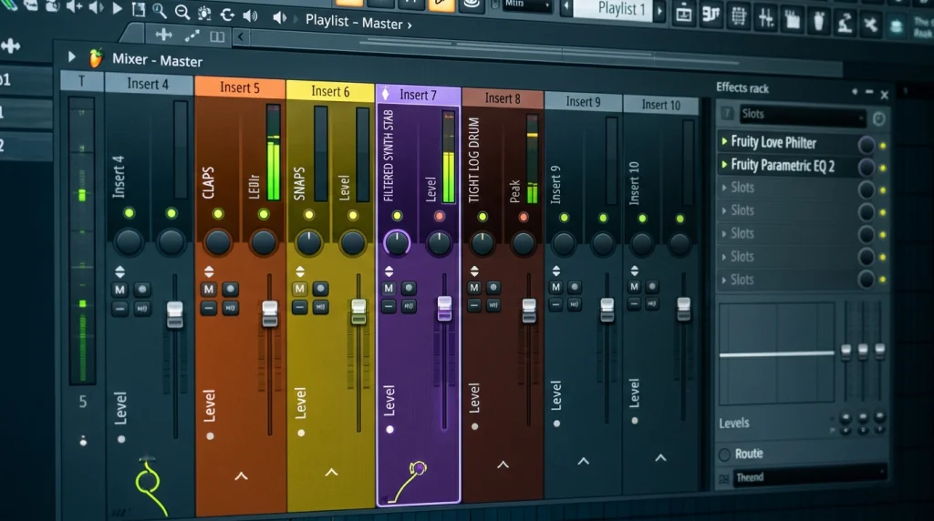Mute Insert 5 CLAPS with its M button
The image size is (934, 521).
[x=209, y=290]
